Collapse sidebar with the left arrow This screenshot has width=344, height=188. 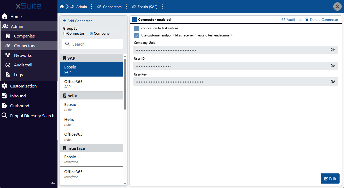click(x=53, y=183)
